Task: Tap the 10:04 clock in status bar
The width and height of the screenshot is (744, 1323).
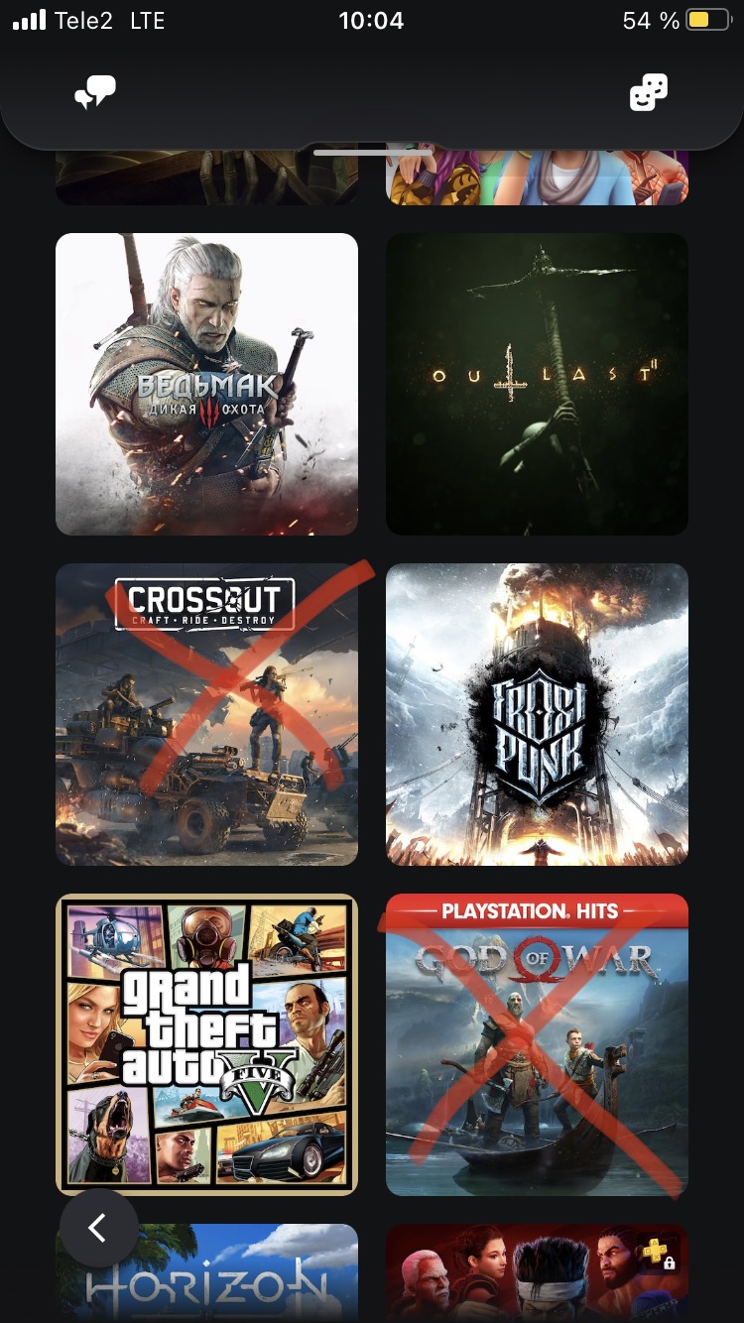Action: [371, 20]
